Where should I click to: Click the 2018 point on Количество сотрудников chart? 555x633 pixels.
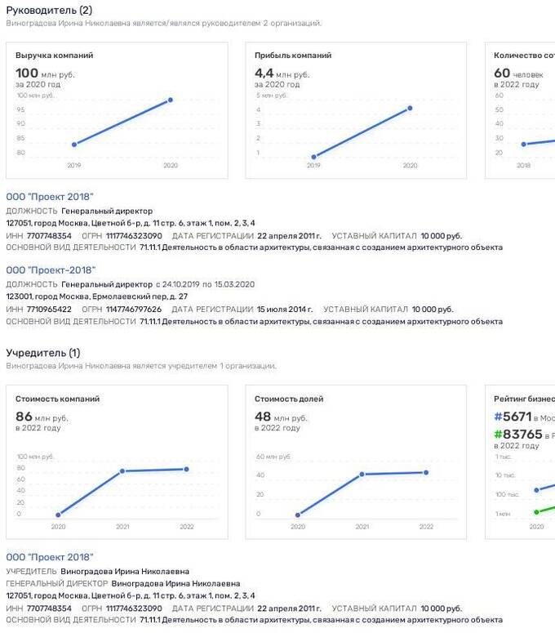pyautogui.click(x=524, y=145)
